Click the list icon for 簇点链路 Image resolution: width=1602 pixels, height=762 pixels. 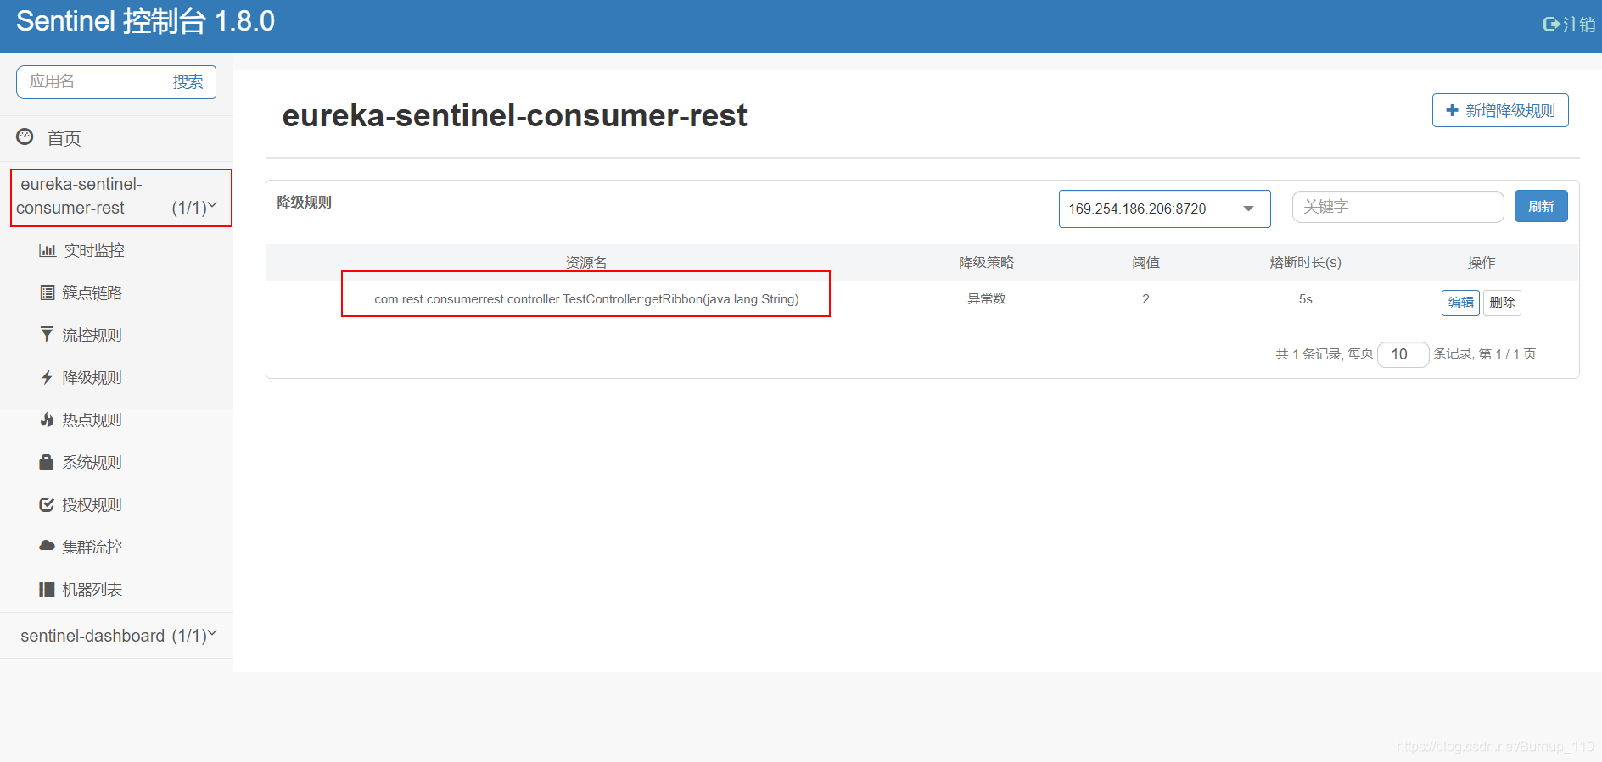pos(48,292)
